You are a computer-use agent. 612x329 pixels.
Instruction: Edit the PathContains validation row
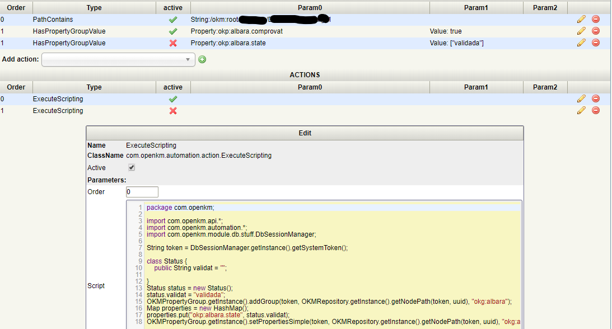[581, 19]
